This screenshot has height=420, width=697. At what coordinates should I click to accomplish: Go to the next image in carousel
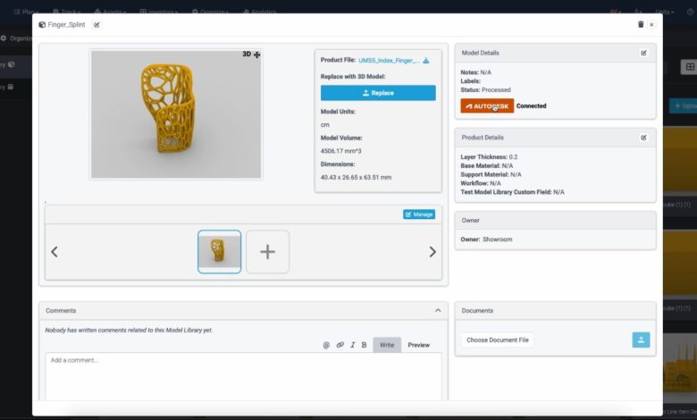pyautogui.click(x=432, y=252)
